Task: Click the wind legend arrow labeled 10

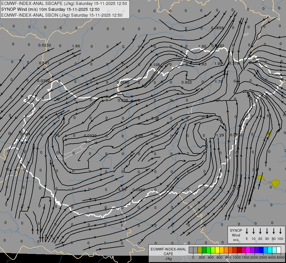Action: (x=253, y=231)
